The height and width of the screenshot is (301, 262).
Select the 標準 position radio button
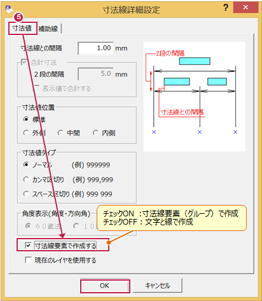[26, 120]
